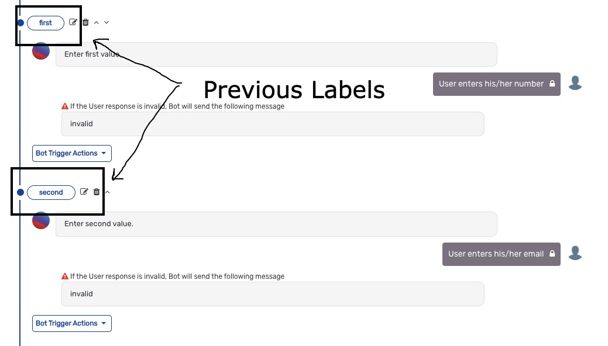Select the second label pill

51,192
